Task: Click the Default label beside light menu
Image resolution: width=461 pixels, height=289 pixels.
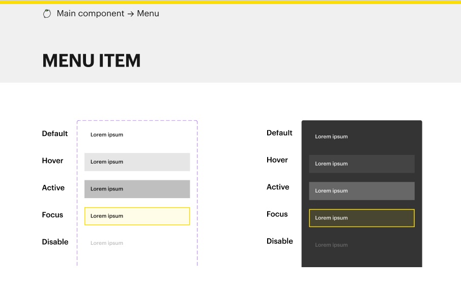Action: click(x=55, y=134)
